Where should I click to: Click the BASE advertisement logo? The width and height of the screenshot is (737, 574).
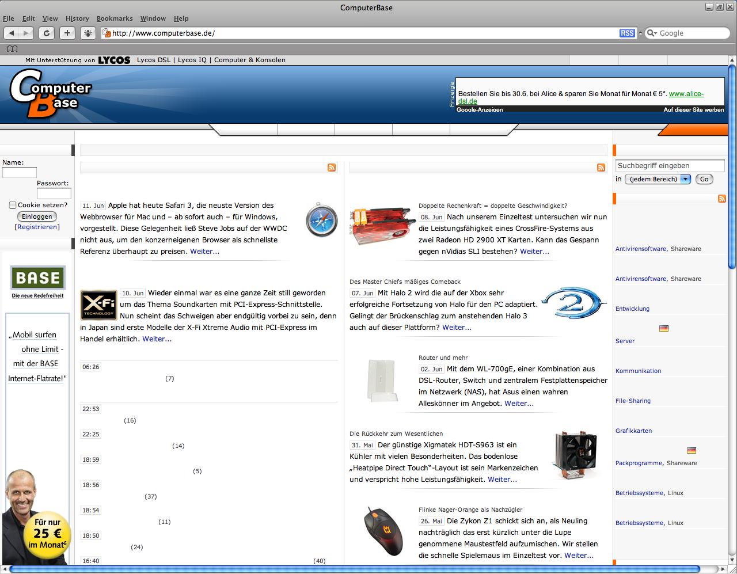pos(38,278)
